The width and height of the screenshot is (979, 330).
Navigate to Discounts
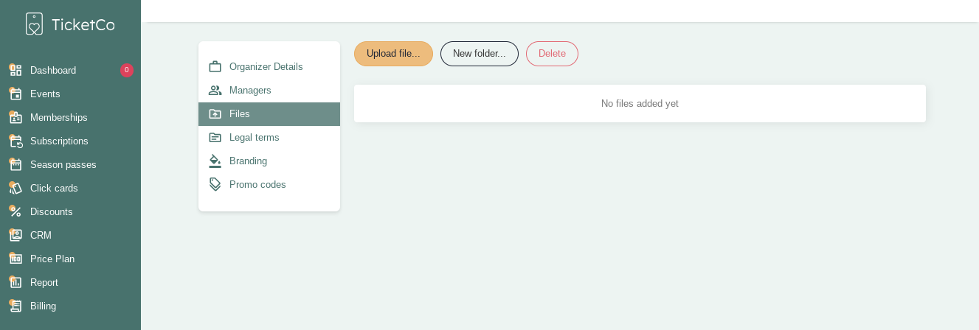[x=70, y=211]
